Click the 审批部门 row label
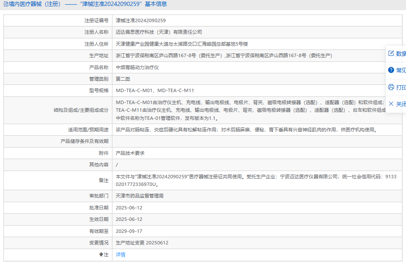Image resolution: width=406 pixels, height=264 pixels. 99,196
